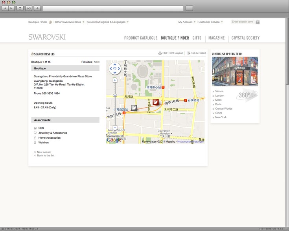Click the Phone 020 3836 1884 text

tap(47, 93)
